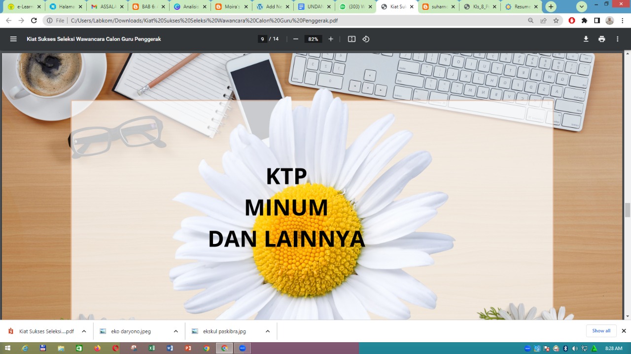
Task: View site information File icon
Action: click(x=56, y=21)
